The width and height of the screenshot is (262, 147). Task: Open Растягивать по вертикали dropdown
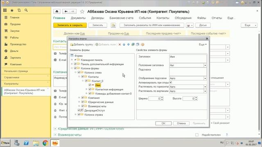coord(205,91)
